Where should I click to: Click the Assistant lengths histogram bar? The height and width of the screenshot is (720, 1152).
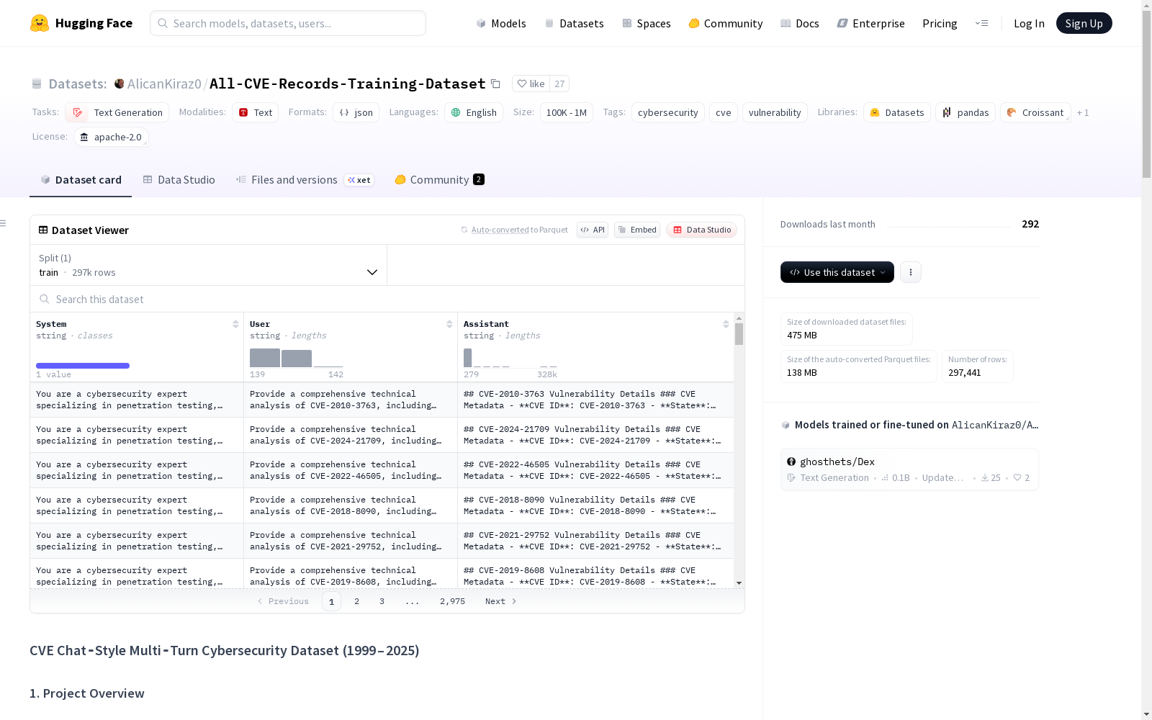point(467,358)
